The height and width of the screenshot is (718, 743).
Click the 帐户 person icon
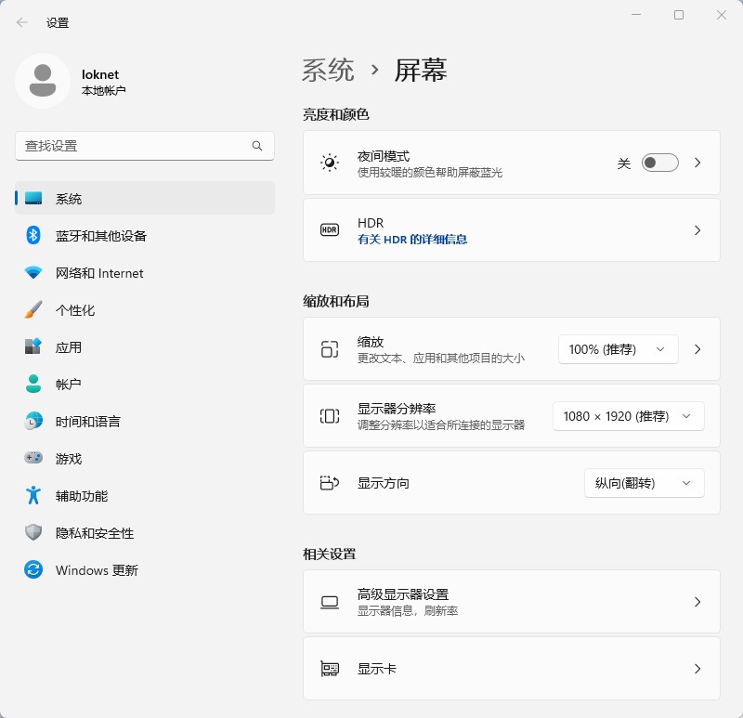tap(33, 384)
